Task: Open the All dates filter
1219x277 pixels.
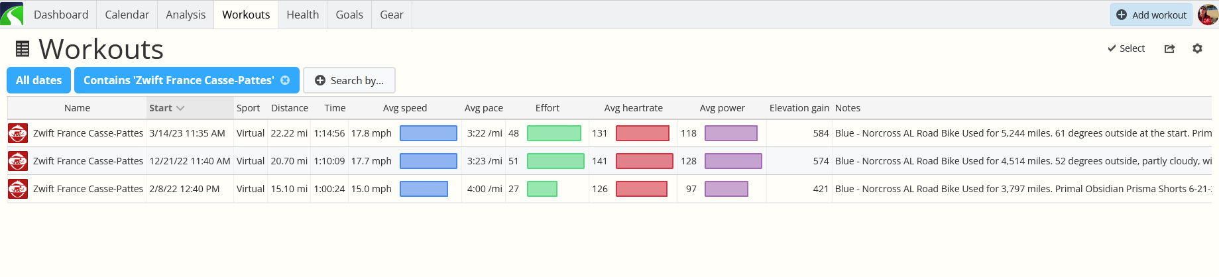Action: pos(38,80)
